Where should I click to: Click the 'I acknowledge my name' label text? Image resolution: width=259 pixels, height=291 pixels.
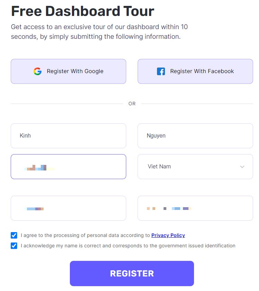click(x=128, y=246)
